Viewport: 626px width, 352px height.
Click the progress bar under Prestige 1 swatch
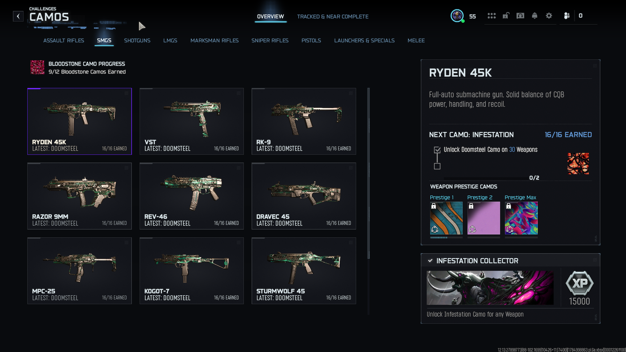[x=446, y=238]
